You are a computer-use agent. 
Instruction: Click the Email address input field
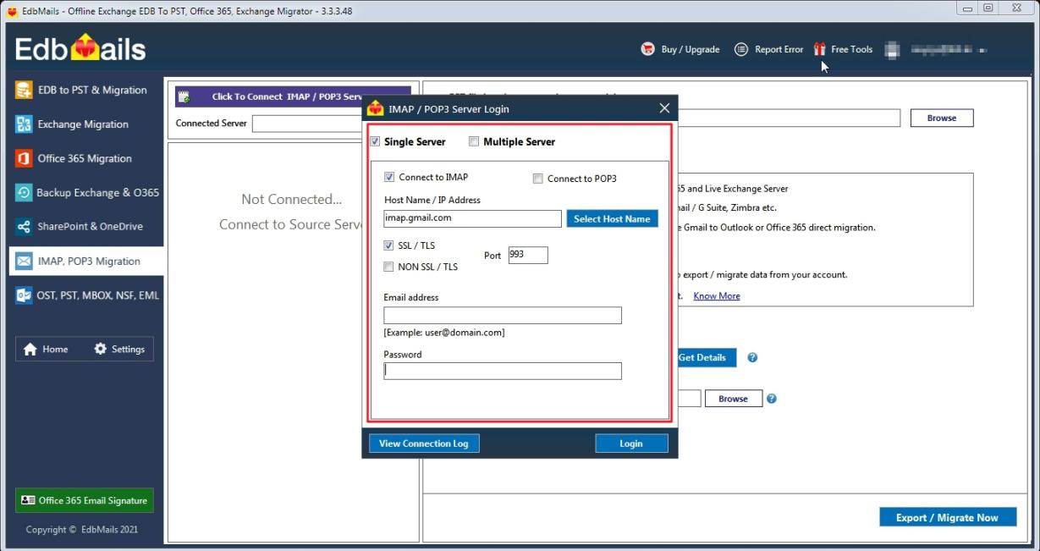503,316
